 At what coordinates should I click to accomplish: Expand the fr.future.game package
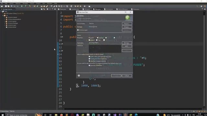[5, 21]
